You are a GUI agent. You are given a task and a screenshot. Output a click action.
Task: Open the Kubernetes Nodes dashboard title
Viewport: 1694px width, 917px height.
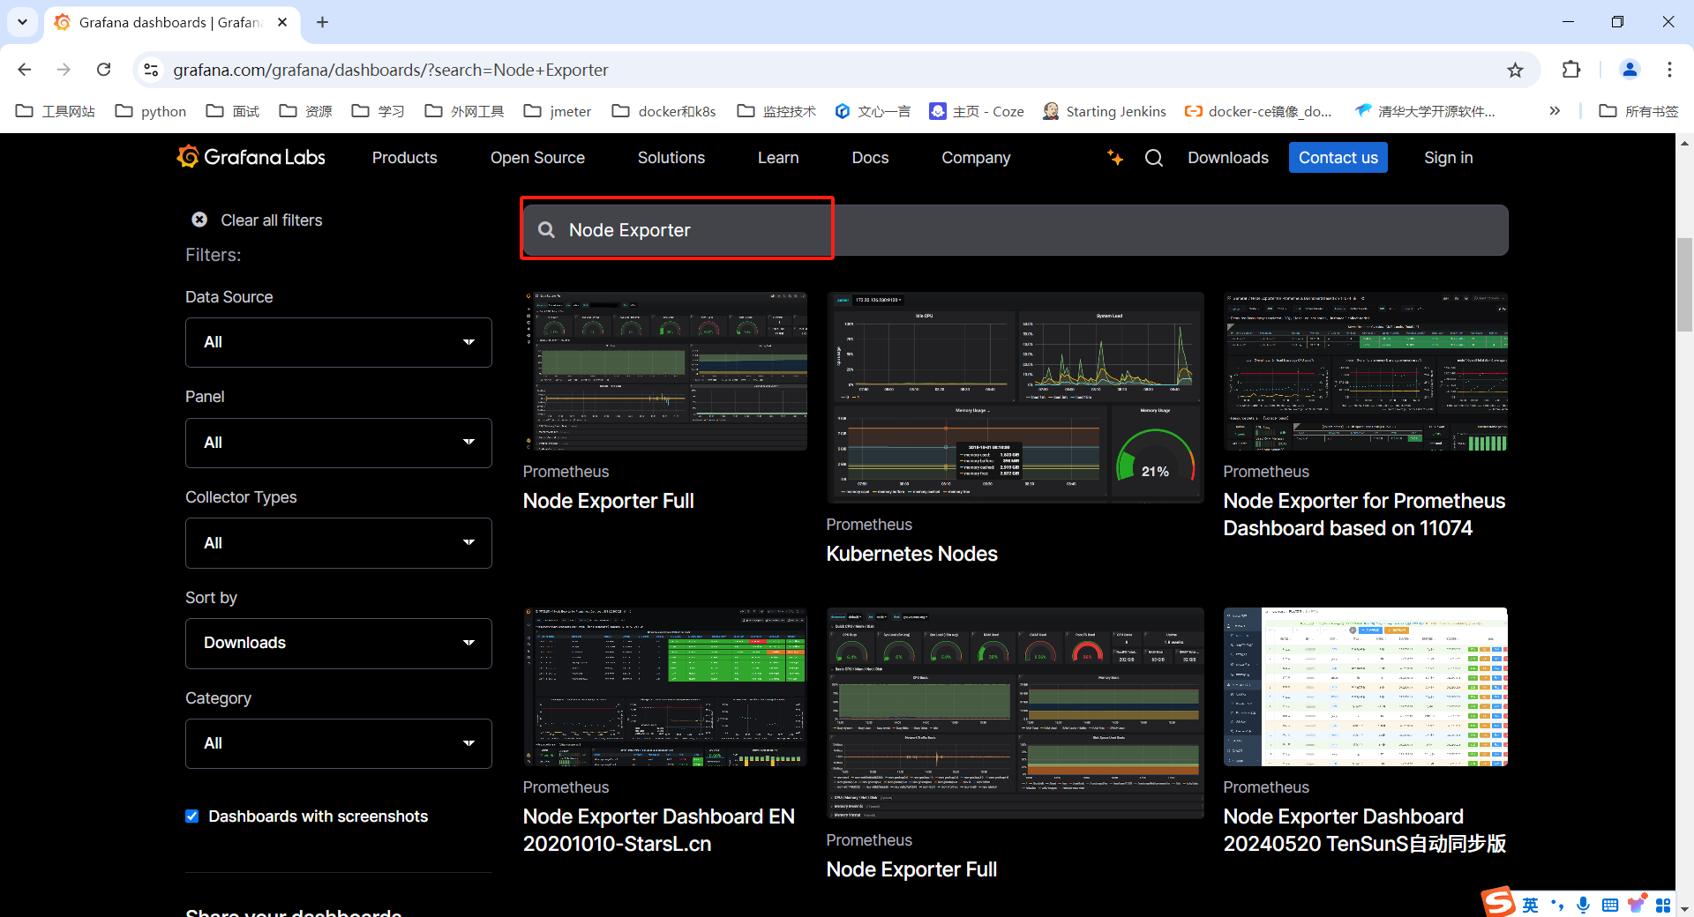click(x=912, y=554)
